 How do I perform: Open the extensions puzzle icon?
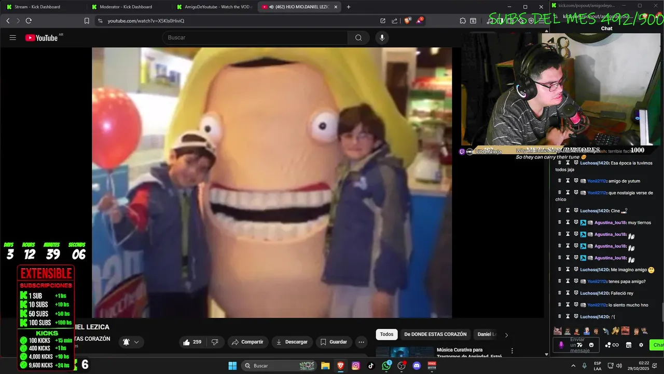point(463,21)
